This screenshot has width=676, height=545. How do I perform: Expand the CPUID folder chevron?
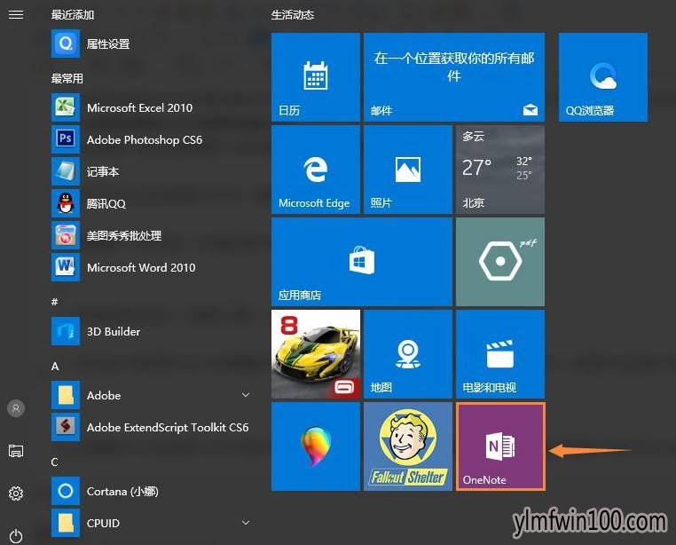pyautogui.click(x=246, y=523)
